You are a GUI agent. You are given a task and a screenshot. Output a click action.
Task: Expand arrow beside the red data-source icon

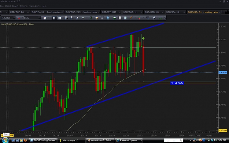[22, 18]
